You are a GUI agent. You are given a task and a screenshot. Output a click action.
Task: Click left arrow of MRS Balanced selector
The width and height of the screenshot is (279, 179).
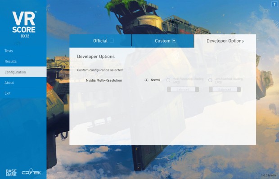pyautogui.click(x=169, y=89)
